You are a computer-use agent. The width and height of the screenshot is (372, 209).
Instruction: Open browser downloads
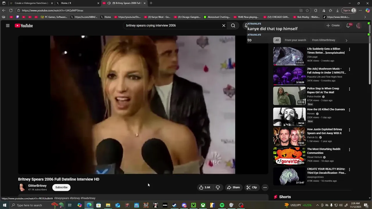(337, 10)
